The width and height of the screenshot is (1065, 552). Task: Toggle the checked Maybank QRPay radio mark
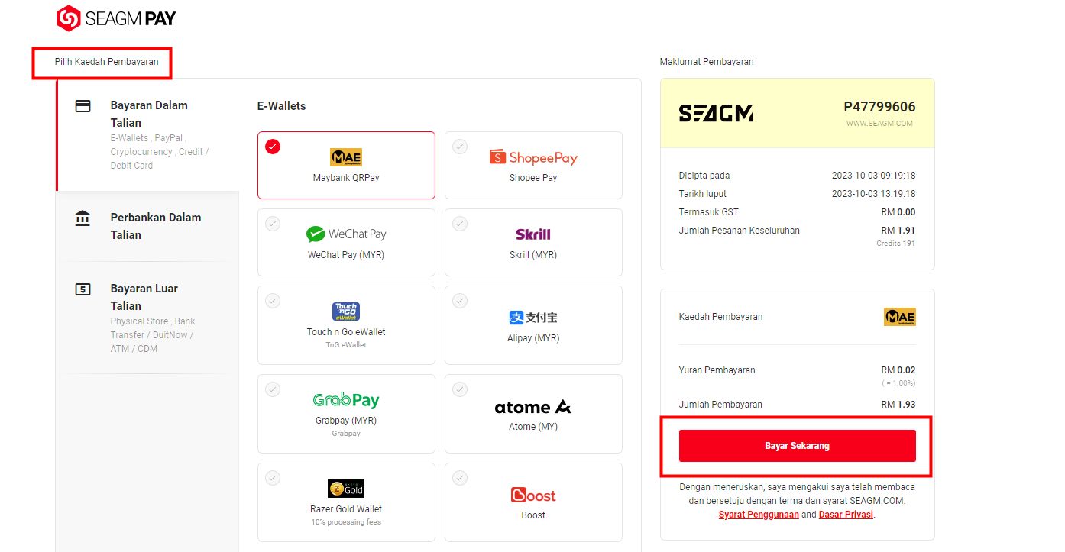point(273,147)
